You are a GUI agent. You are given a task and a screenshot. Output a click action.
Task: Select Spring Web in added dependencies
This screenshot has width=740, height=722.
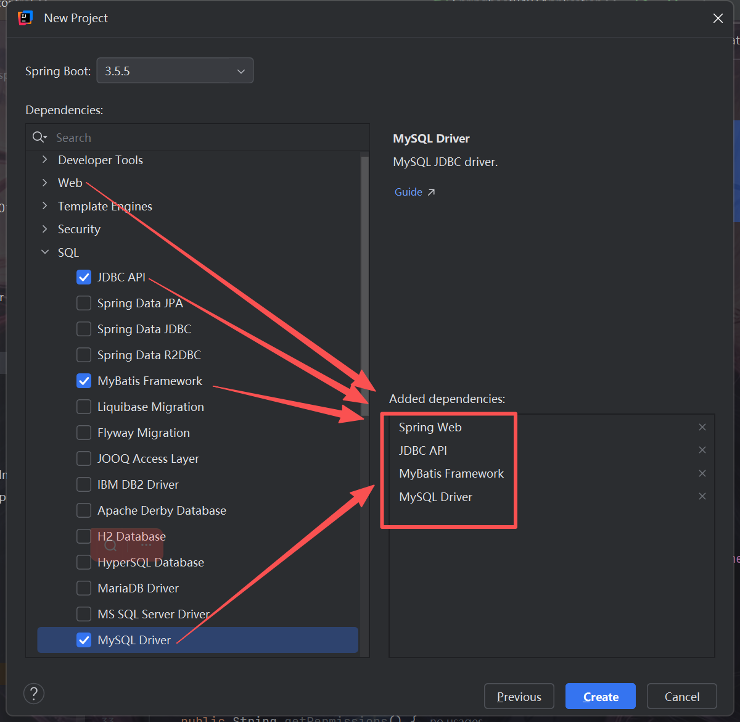point(430,427)
